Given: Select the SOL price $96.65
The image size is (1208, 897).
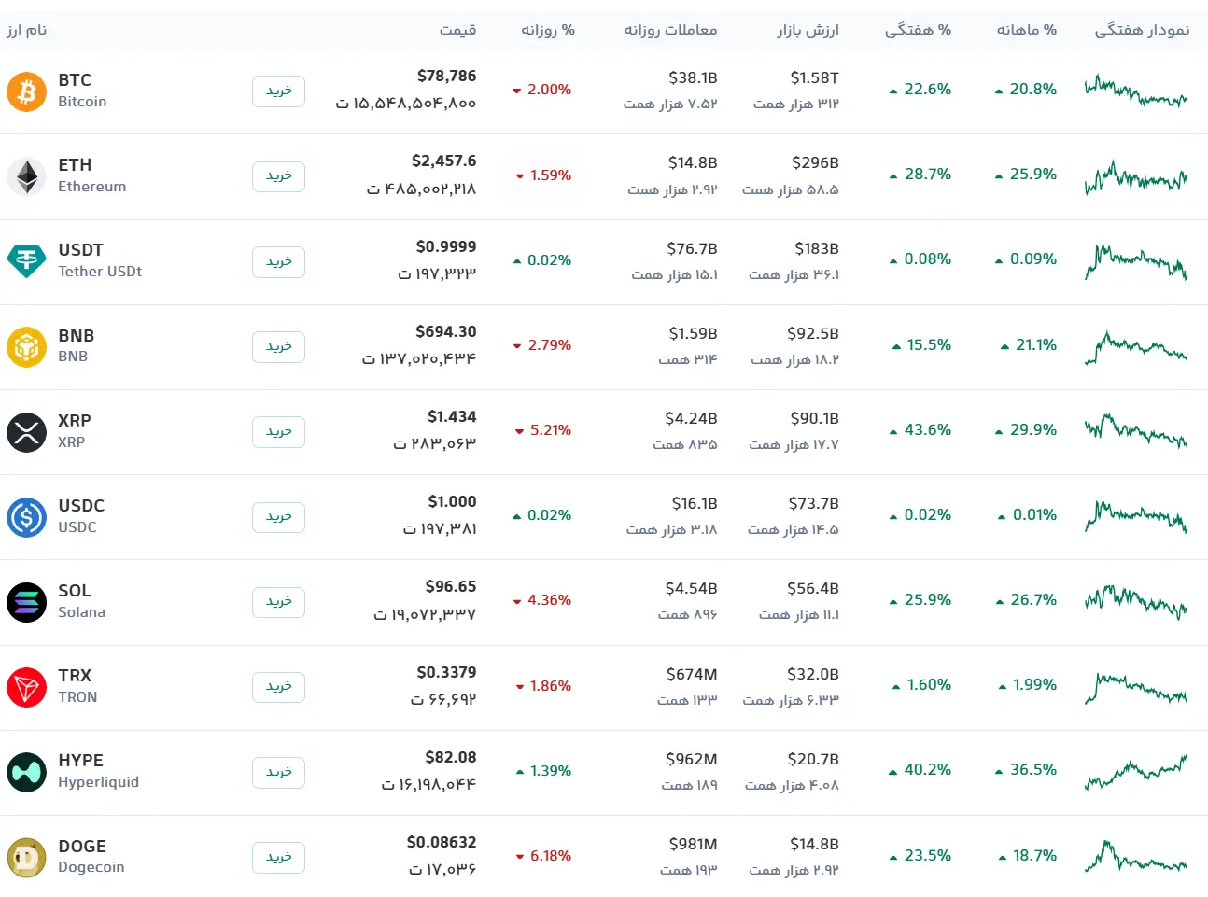Looking at the screenshot, I should click(x=451, y=587).
